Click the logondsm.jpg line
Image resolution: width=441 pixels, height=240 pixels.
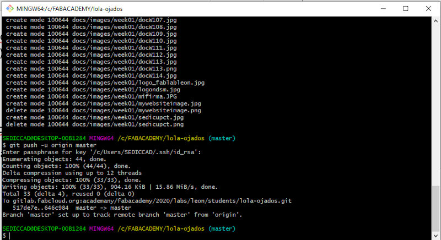point(93,90)
